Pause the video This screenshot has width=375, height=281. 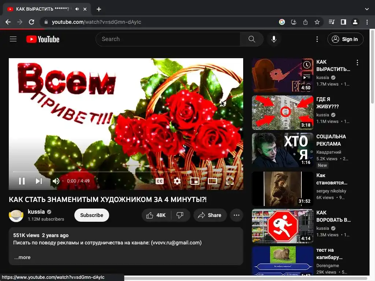click(22, 181)
